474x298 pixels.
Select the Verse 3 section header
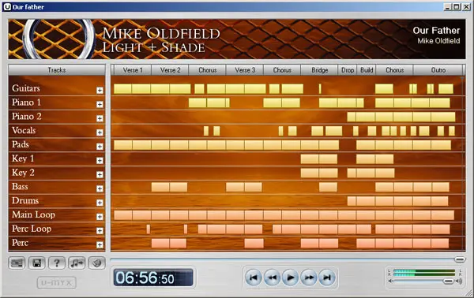[x=245, y=70]
